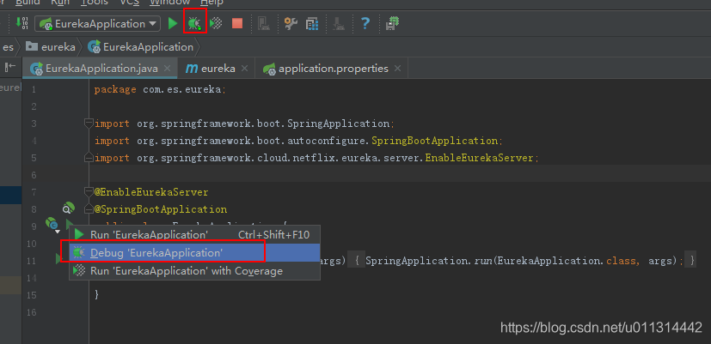Open the Build menu

[x=28, y=3]
